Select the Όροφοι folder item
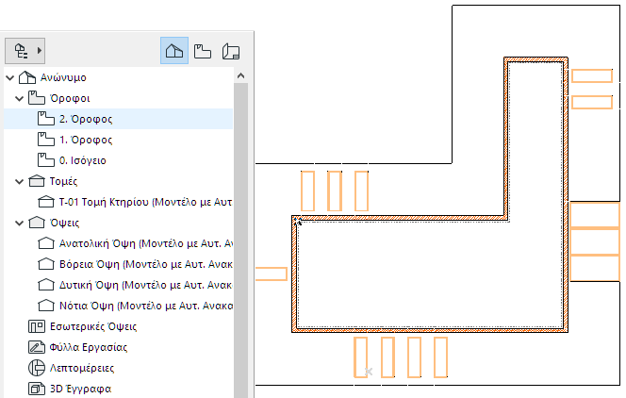The height and width of the screenshot is (398, 626). coord(70,98)
